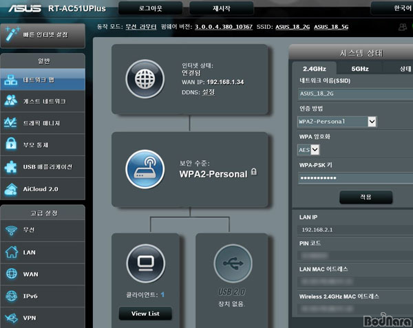
Task: Click the 장치 없음 USB status text
Action: (231, 304)
